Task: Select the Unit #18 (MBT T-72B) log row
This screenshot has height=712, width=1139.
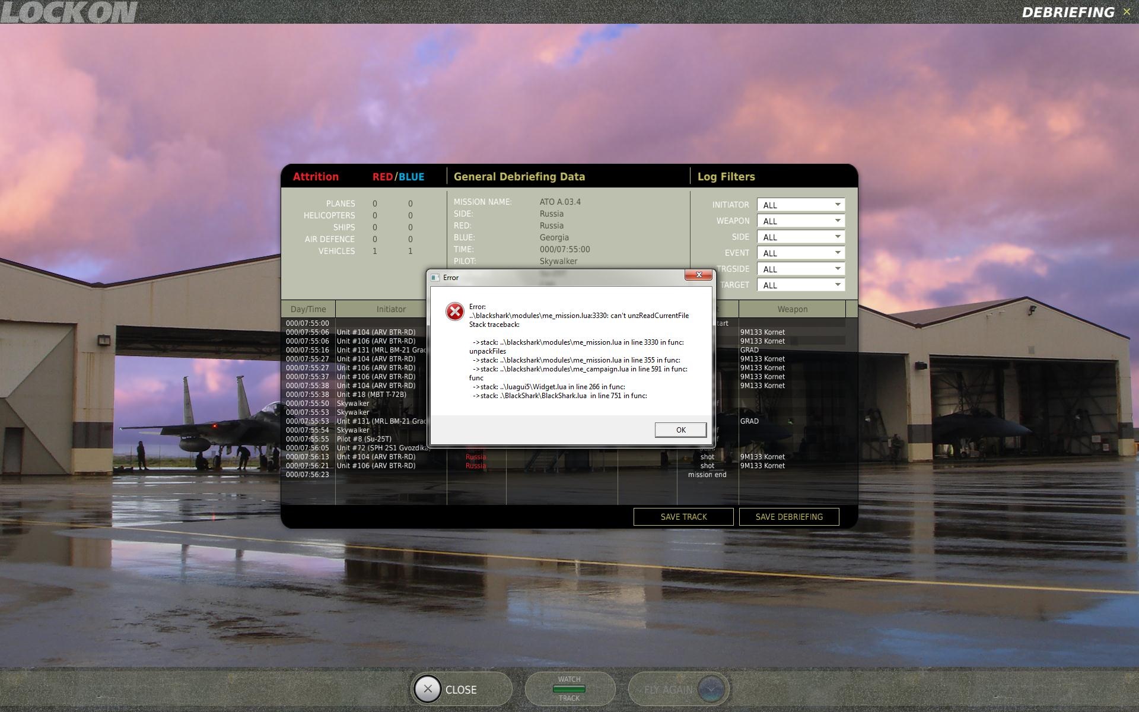Action: coord(371,395)
